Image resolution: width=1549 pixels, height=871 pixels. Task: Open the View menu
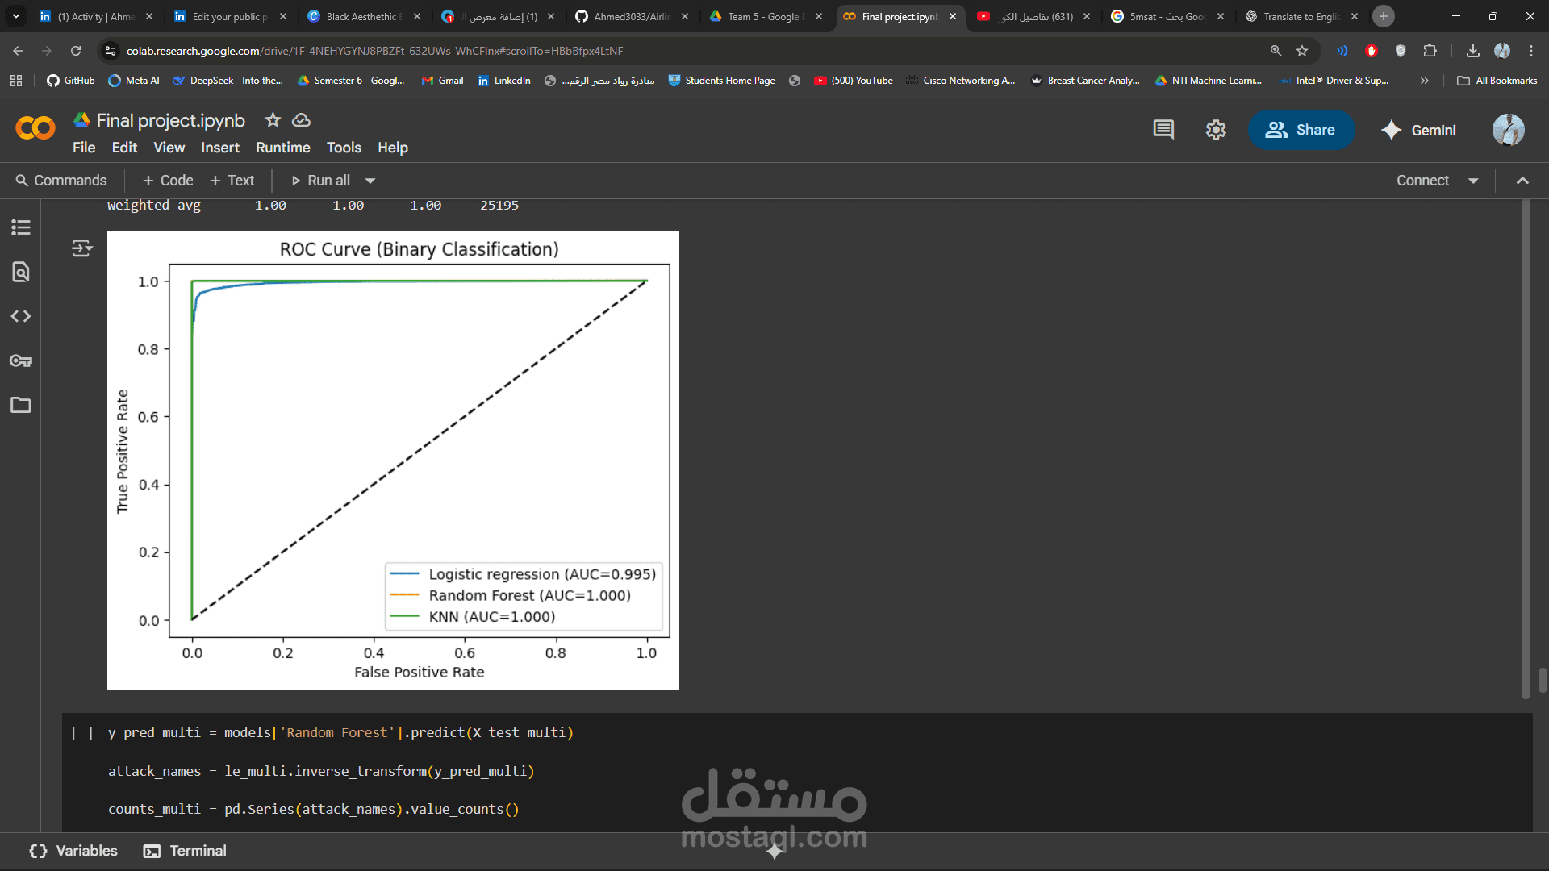[x=169, y=148]
